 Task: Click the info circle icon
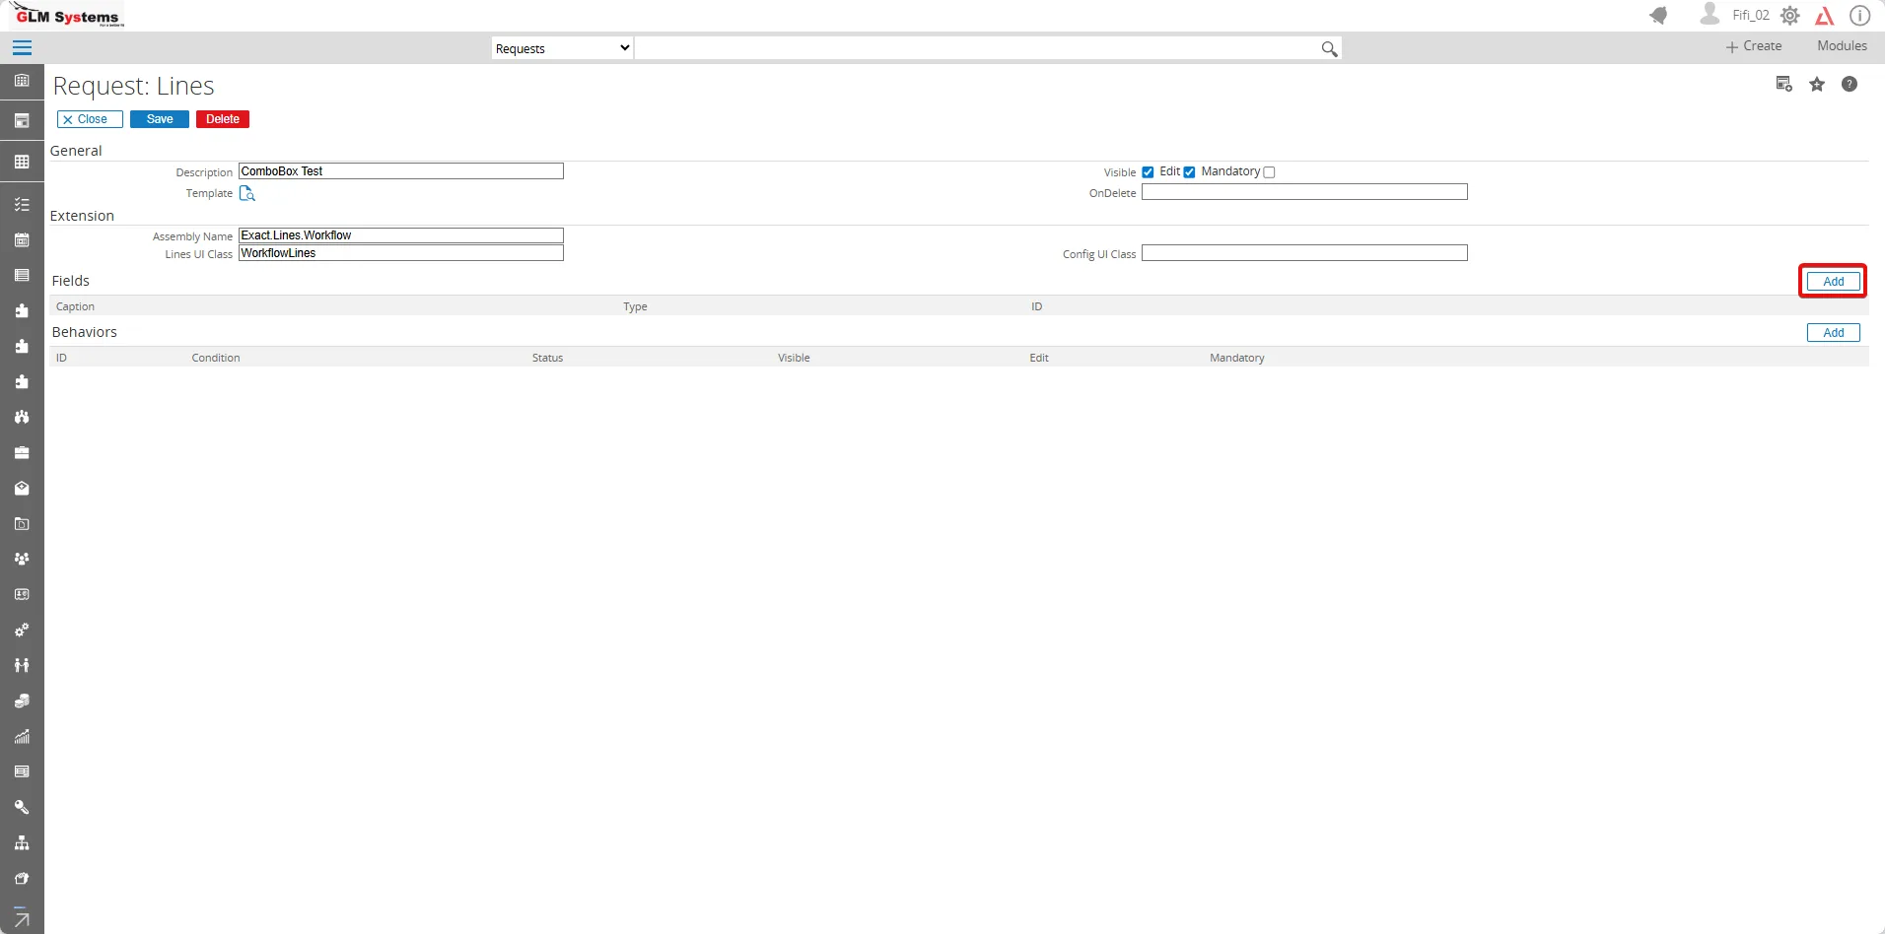1859,16
